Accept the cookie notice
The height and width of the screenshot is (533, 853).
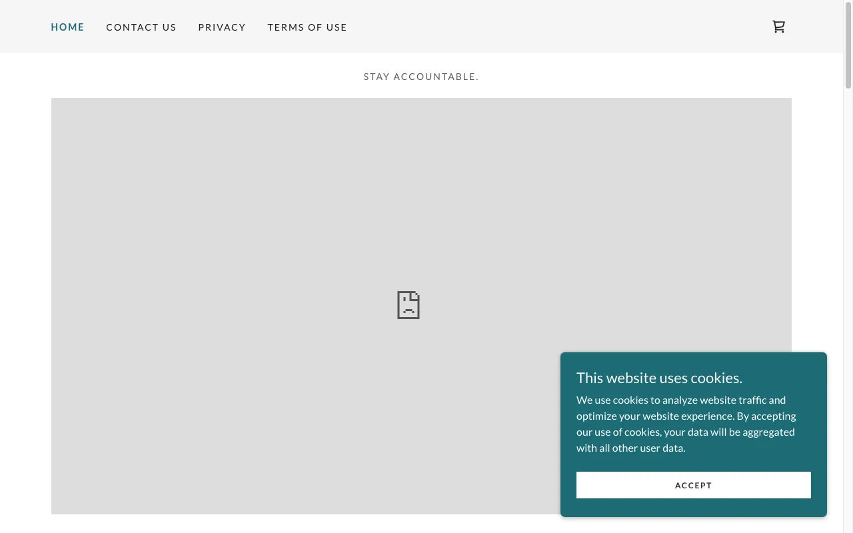tap(694, 485)
